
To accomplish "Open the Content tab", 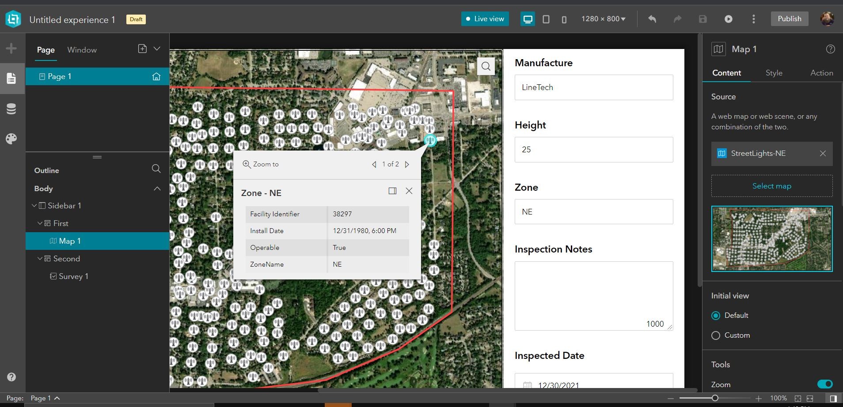I will pos(726,73).
